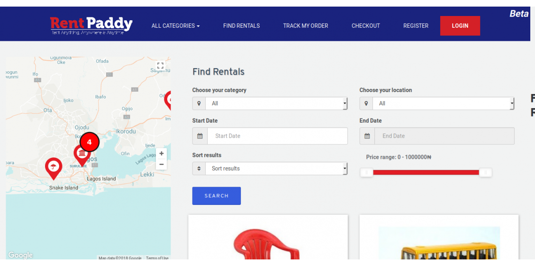Viewport: 535px width, 266px height.
Task: Open map Terms of Use link
Action: point(157,258)
